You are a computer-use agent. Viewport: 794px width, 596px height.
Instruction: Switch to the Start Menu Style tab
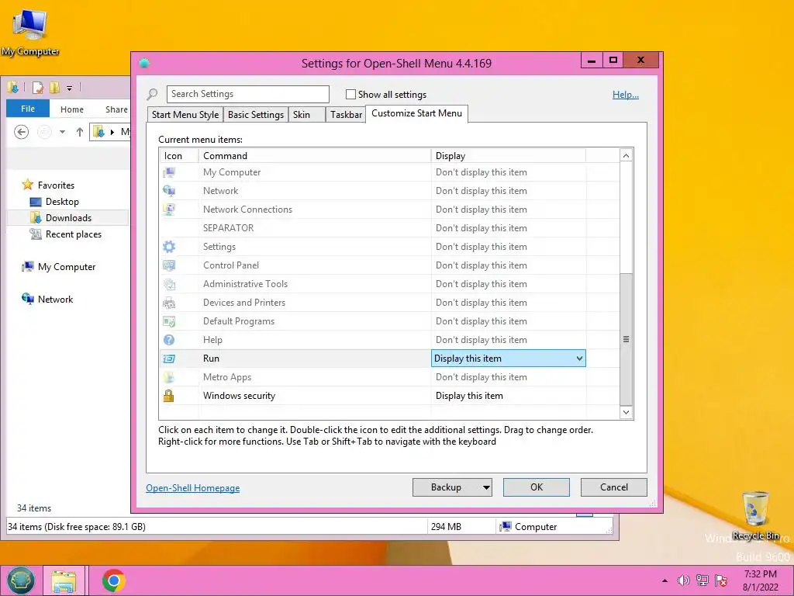185,115
